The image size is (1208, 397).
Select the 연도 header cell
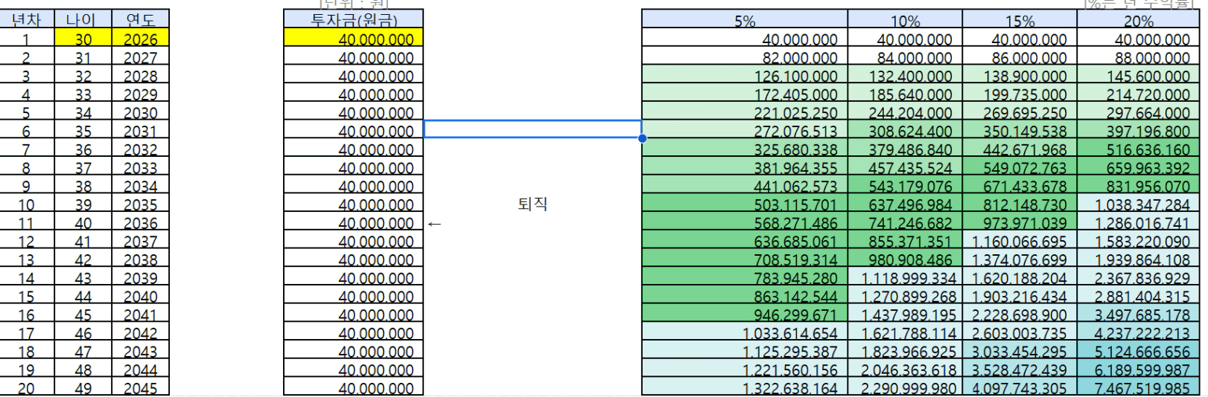(140, 19)
